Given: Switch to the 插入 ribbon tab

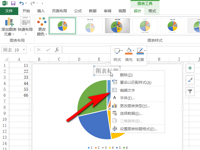Looking at the screenshot, I should (41, 11).
